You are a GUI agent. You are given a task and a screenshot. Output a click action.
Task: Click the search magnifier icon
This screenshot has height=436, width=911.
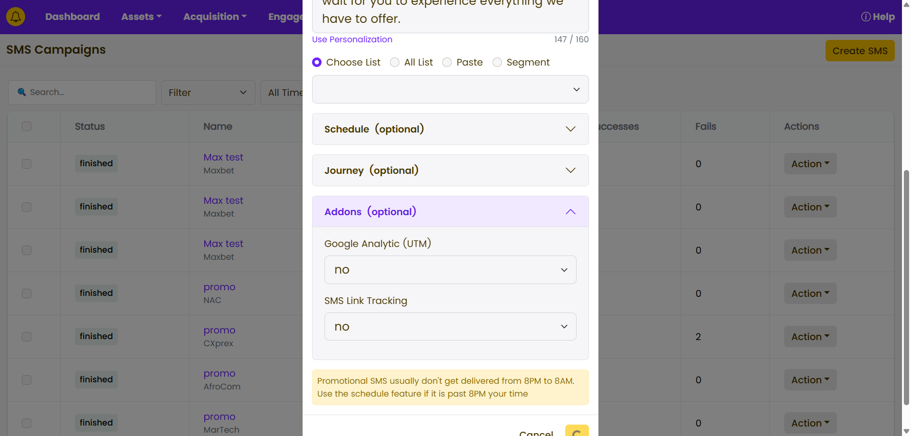[x=22, y=92]
